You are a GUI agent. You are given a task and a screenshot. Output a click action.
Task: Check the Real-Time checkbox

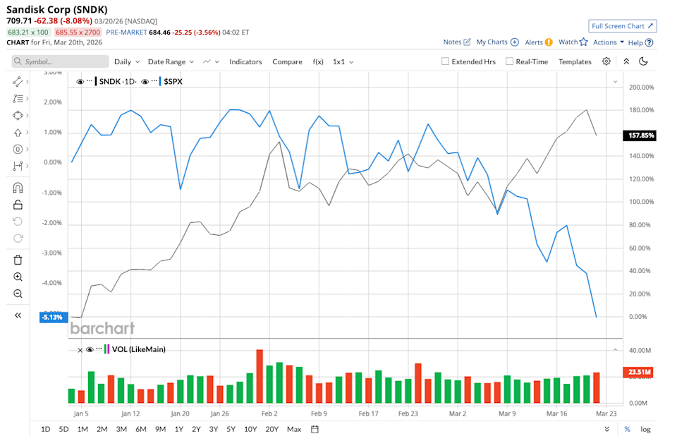[509, 61]
